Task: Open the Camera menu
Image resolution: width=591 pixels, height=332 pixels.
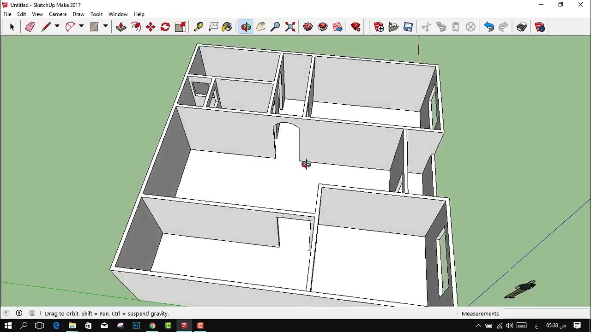Action: coord(58,14)
